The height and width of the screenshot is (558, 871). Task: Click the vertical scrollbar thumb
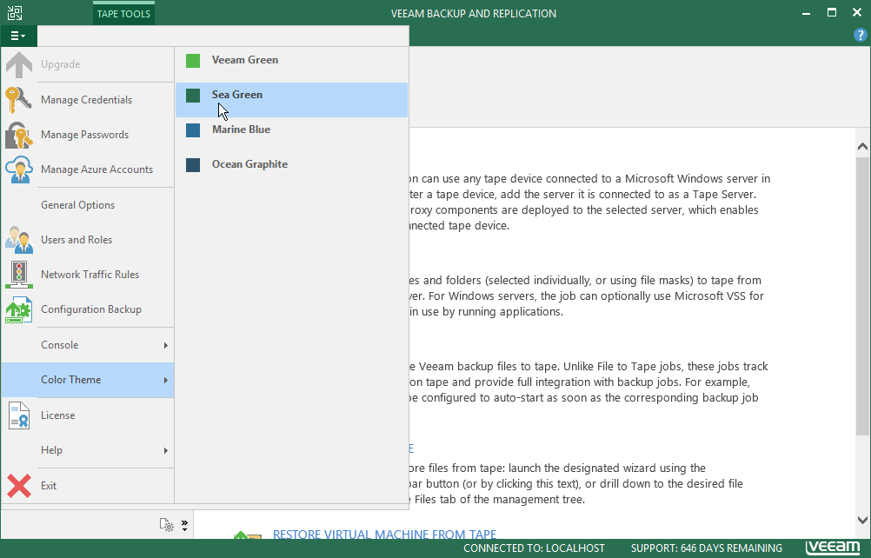pos(862,296)
